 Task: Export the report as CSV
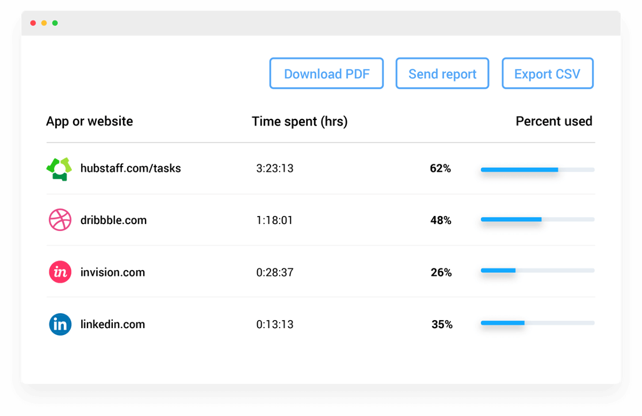click(548, 74)
